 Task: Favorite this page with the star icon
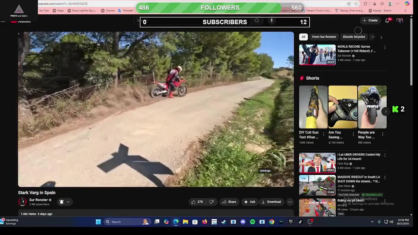coord(356,4)
